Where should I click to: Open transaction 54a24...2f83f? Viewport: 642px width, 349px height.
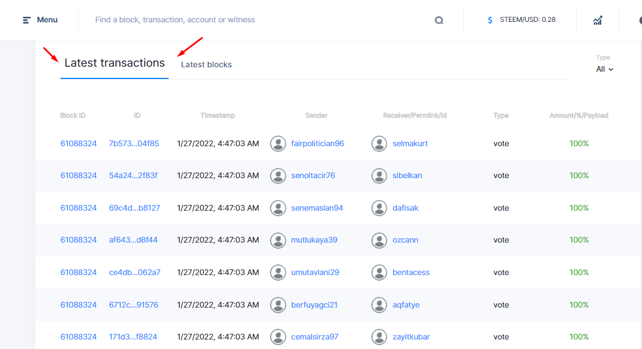[x=133, y=175]
